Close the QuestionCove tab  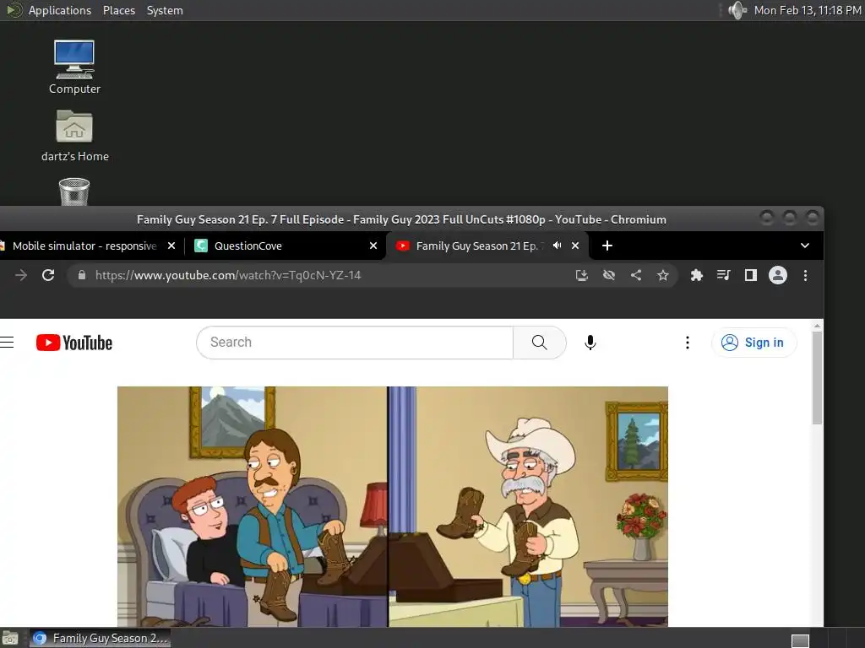tap(373, 246)
